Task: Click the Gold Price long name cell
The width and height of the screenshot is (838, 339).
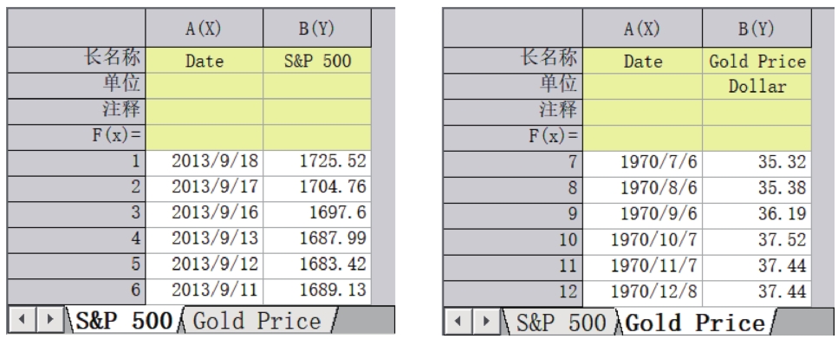Action: click(x=757, y=61)
